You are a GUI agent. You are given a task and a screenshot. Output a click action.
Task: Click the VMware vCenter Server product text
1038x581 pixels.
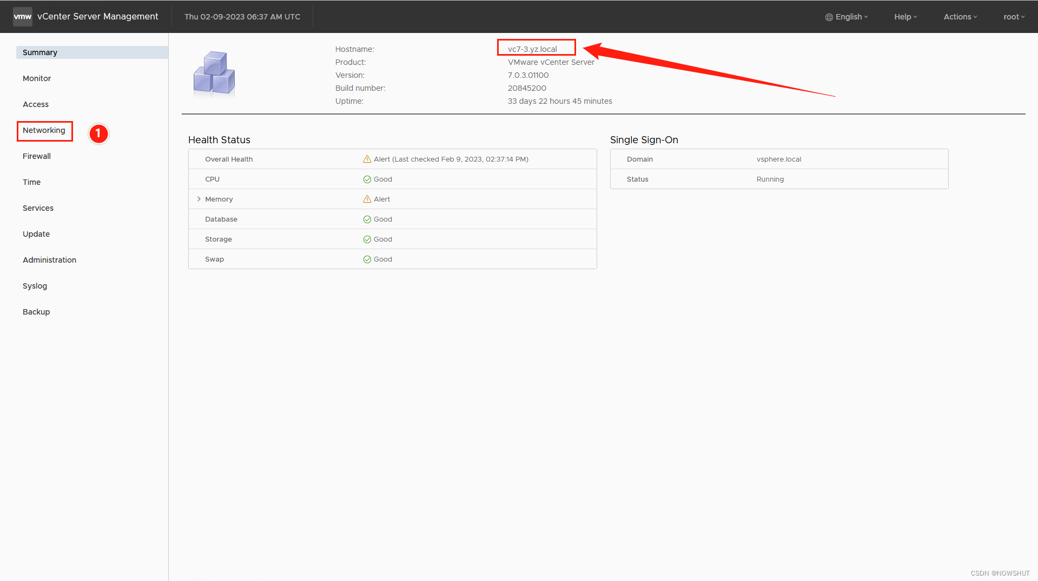click(551, 62)
